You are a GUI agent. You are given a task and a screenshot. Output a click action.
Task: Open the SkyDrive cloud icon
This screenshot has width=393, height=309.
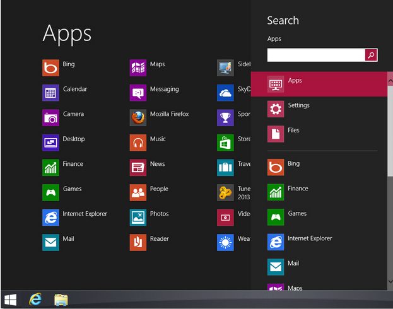coord(225,93)
